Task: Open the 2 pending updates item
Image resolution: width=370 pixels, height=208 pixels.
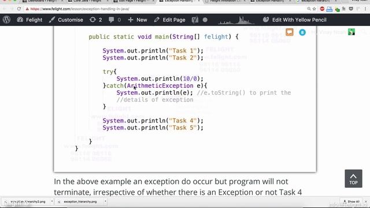Action: click(x=96, y=20)
